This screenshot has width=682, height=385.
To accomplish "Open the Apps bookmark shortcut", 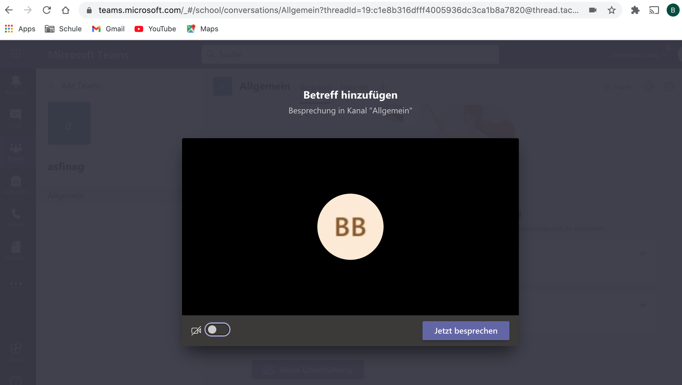I will pyautogui.click(x=20, y=29).
